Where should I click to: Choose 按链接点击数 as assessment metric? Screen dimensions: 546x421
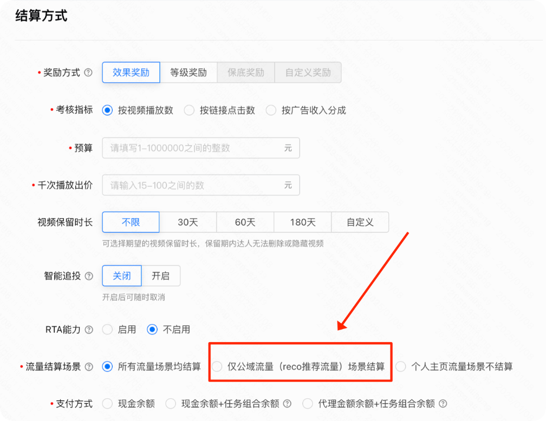189,110
